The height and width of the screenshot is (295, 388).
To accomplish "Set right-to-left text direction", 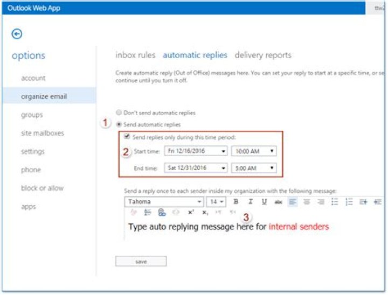I will (x=233, y=212).
